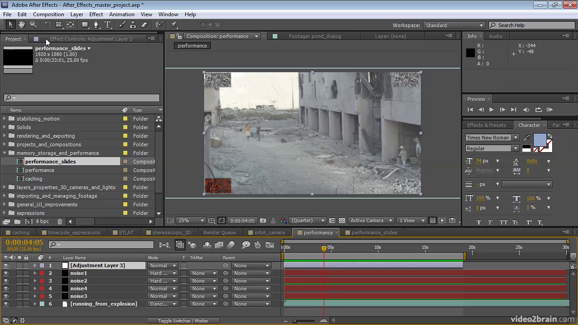Select the Eraser tool
This screenshot has width=578, height=325.
[x=144, y=25]
